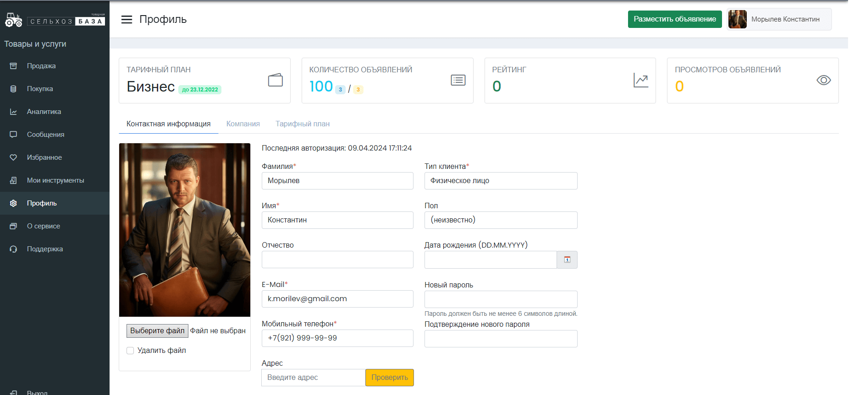Switch to the Компания tab

coord(243,124)
